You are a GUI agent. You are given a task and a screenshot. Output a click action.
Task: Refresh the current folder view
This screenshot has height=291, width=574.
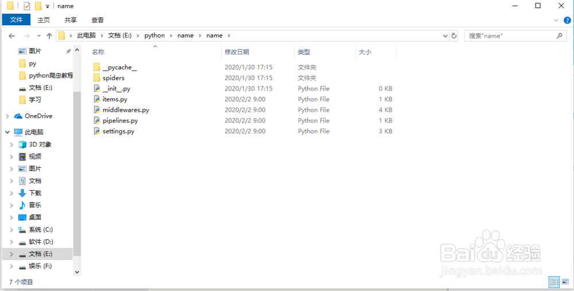point(454,36)
